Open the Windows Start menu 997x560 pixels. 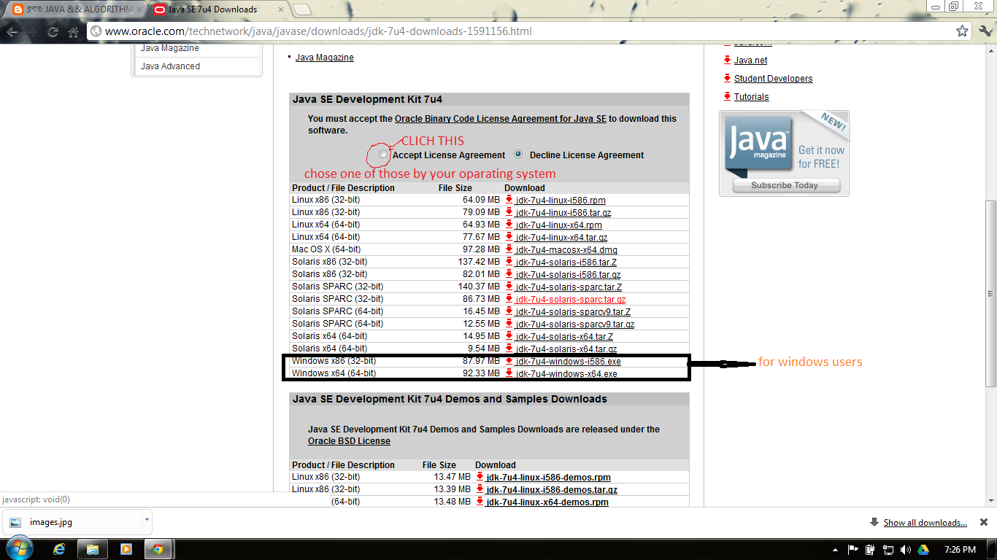point(18,549)
